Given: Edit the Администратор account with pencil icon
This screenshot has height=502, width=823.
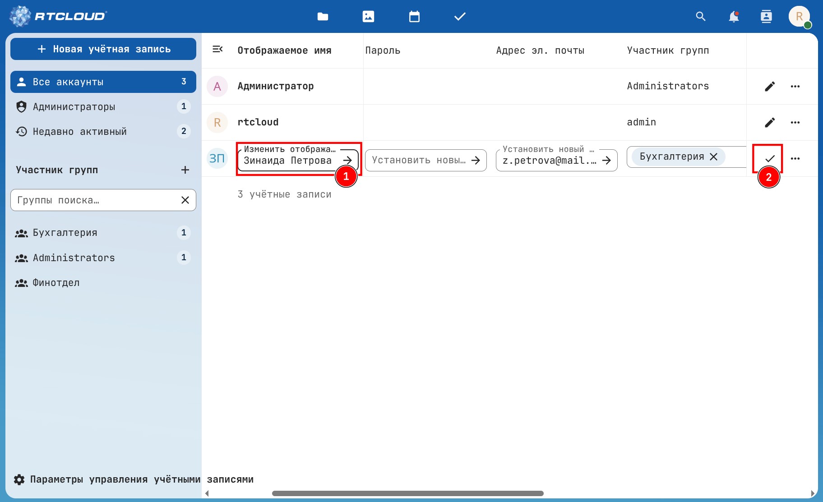Looking at the screenshot, I should (770, 86).
